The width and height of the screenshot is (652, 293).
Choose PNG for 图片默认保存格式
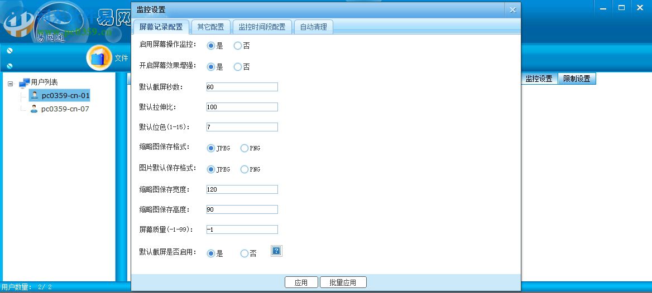pyautogui.click(x=244, y=169)
